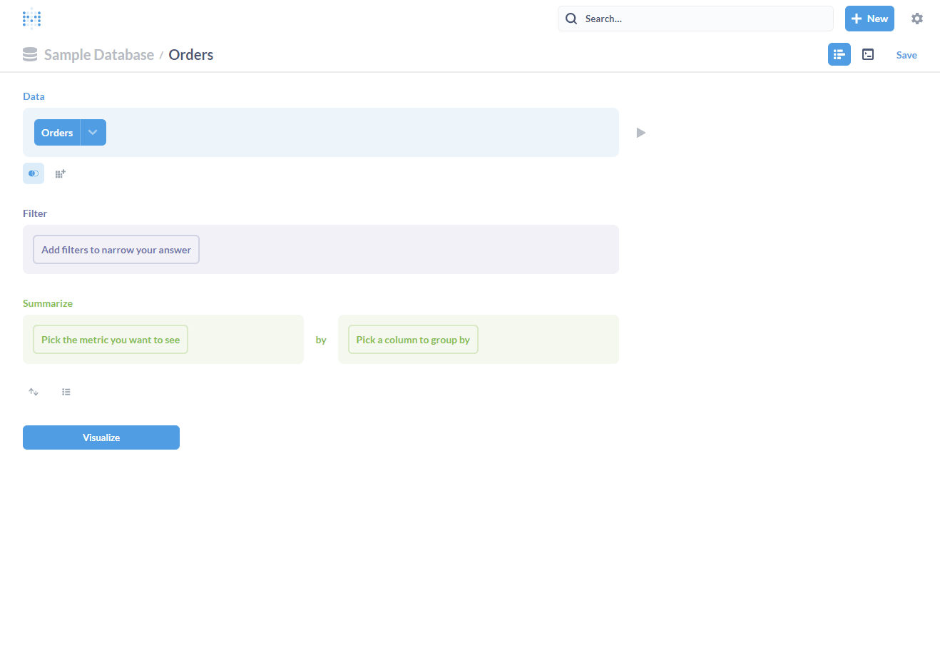Screen dimensions: 940x663
Task: Add a row limit step
Action: pyautogui.click(x=66, y=392)
